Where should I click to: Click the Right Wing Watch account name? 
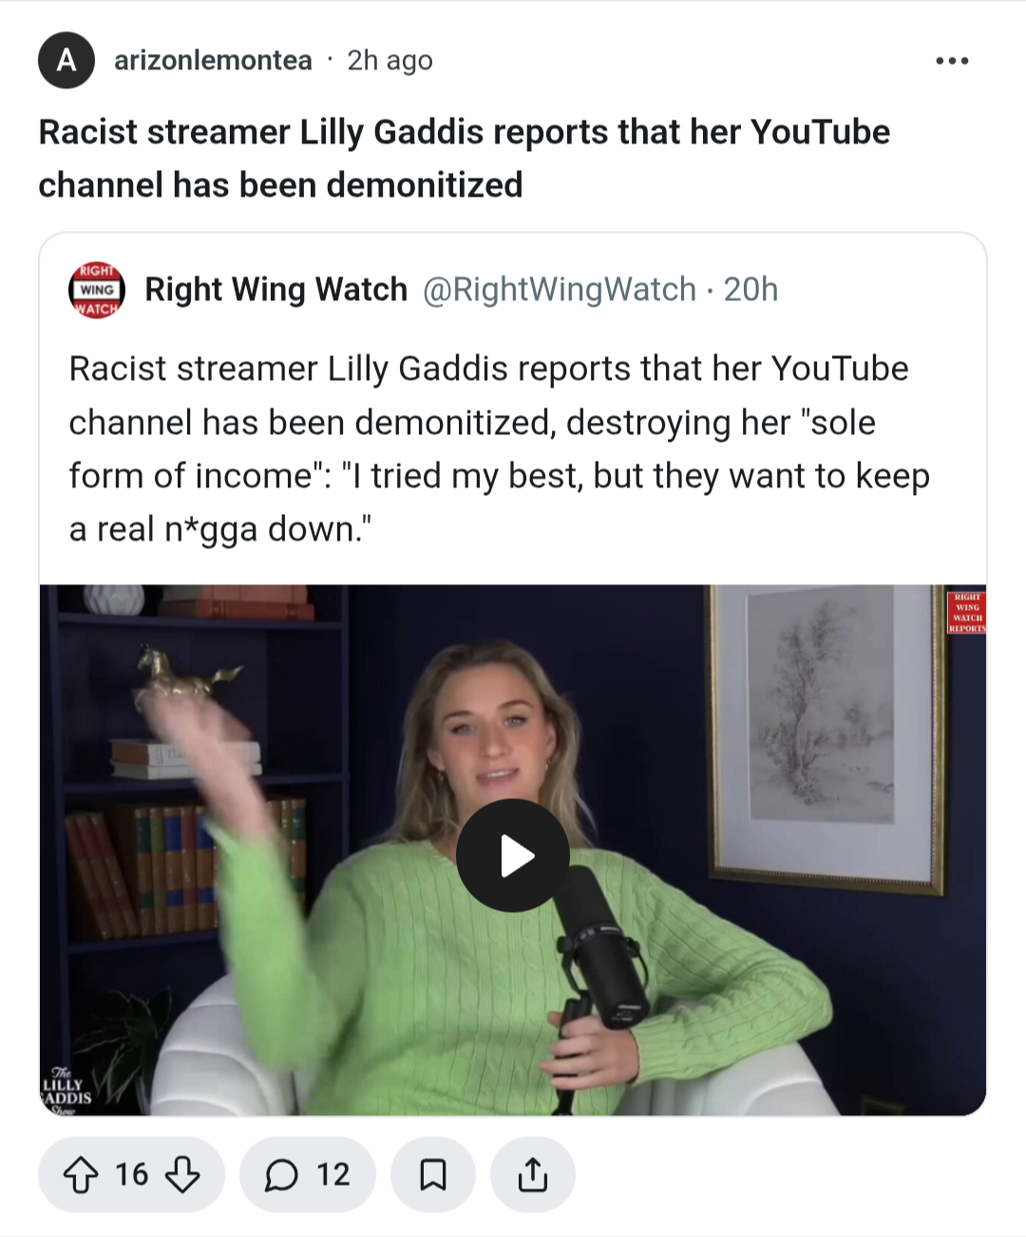tap(275, 289)
